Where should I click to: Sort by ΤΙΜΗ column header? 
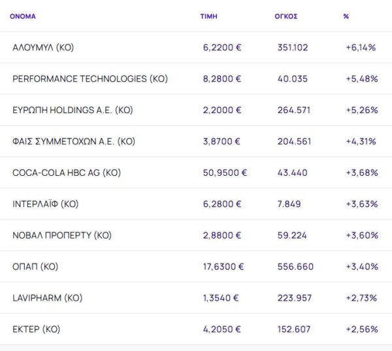coord(208,16)
